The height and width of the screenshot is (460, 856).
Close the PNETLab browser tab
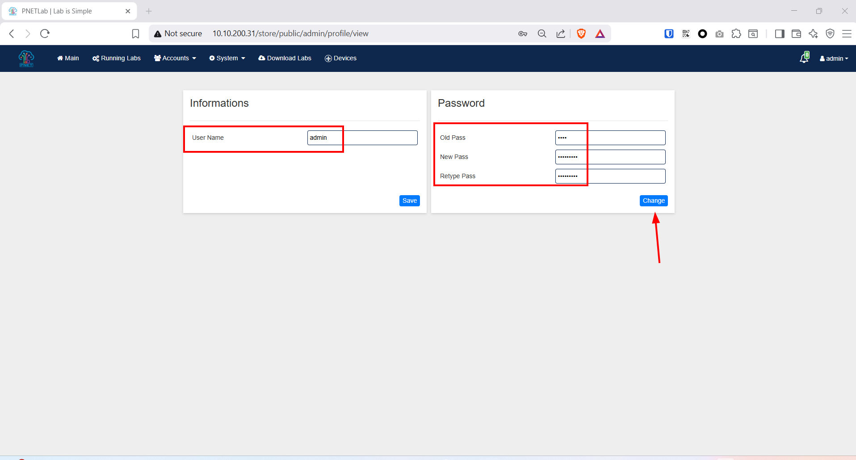[x=128, y=11]
